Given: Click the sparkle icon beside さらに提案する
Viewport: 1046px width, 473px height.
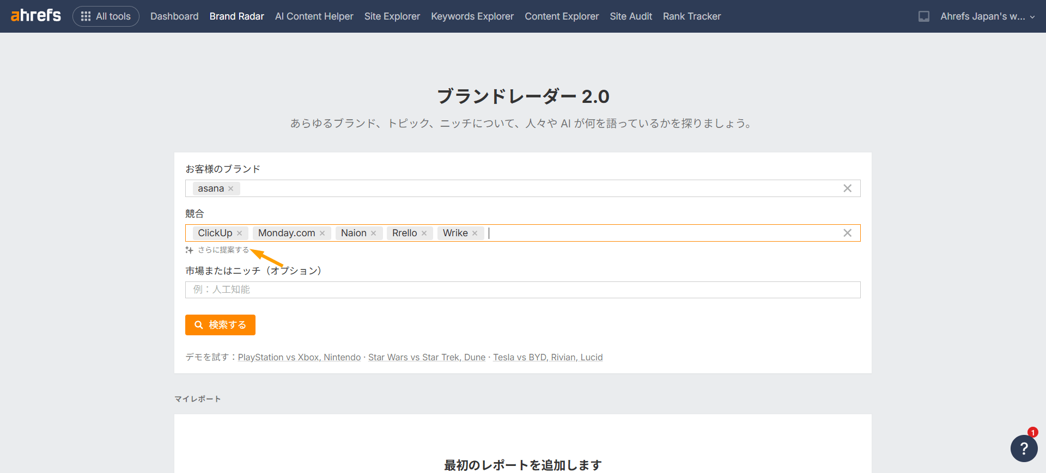Looking at the screenshot, I should pyautogui.click(x=189, y=250).
